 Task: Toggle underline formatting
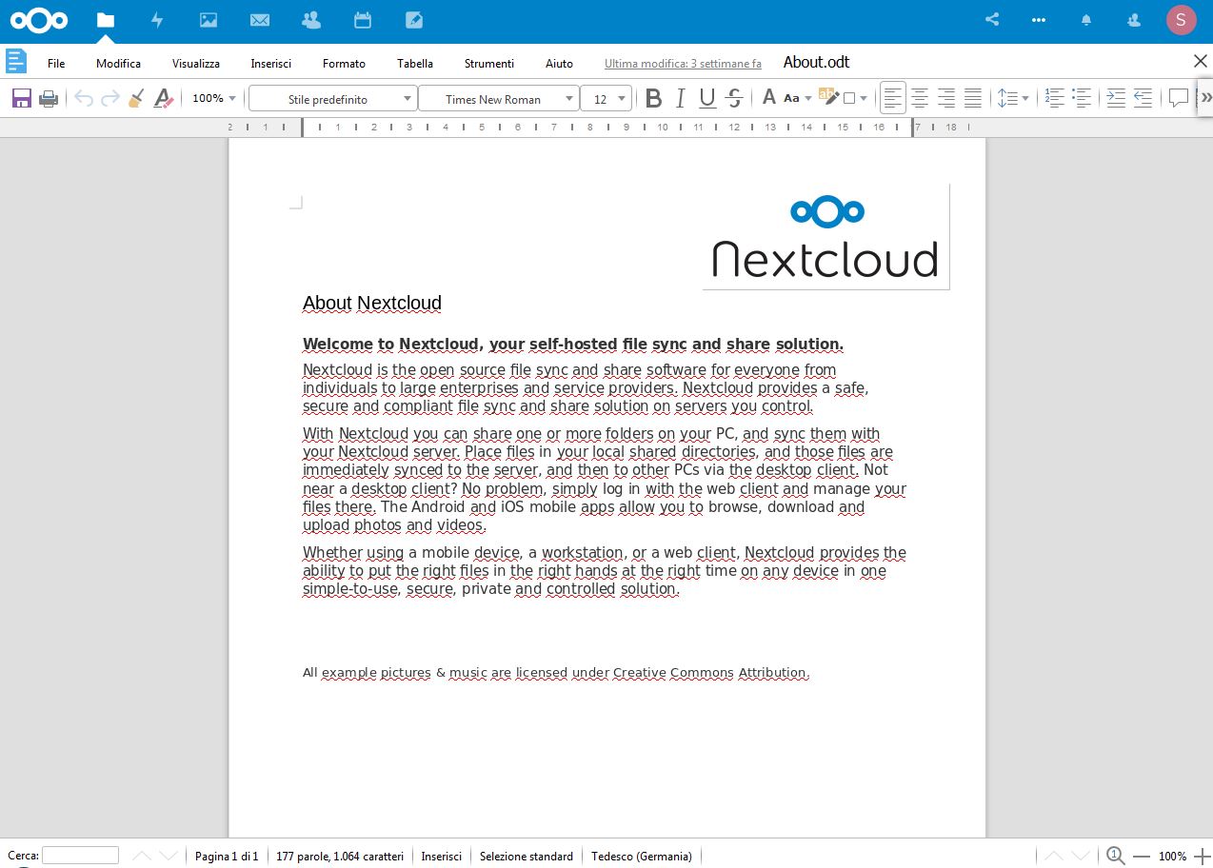coord(707,98)
